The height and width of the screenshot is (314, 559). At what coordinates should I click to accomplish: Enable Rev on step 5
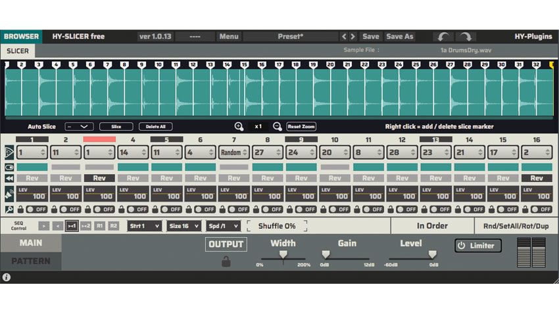(x=166, y=178)
